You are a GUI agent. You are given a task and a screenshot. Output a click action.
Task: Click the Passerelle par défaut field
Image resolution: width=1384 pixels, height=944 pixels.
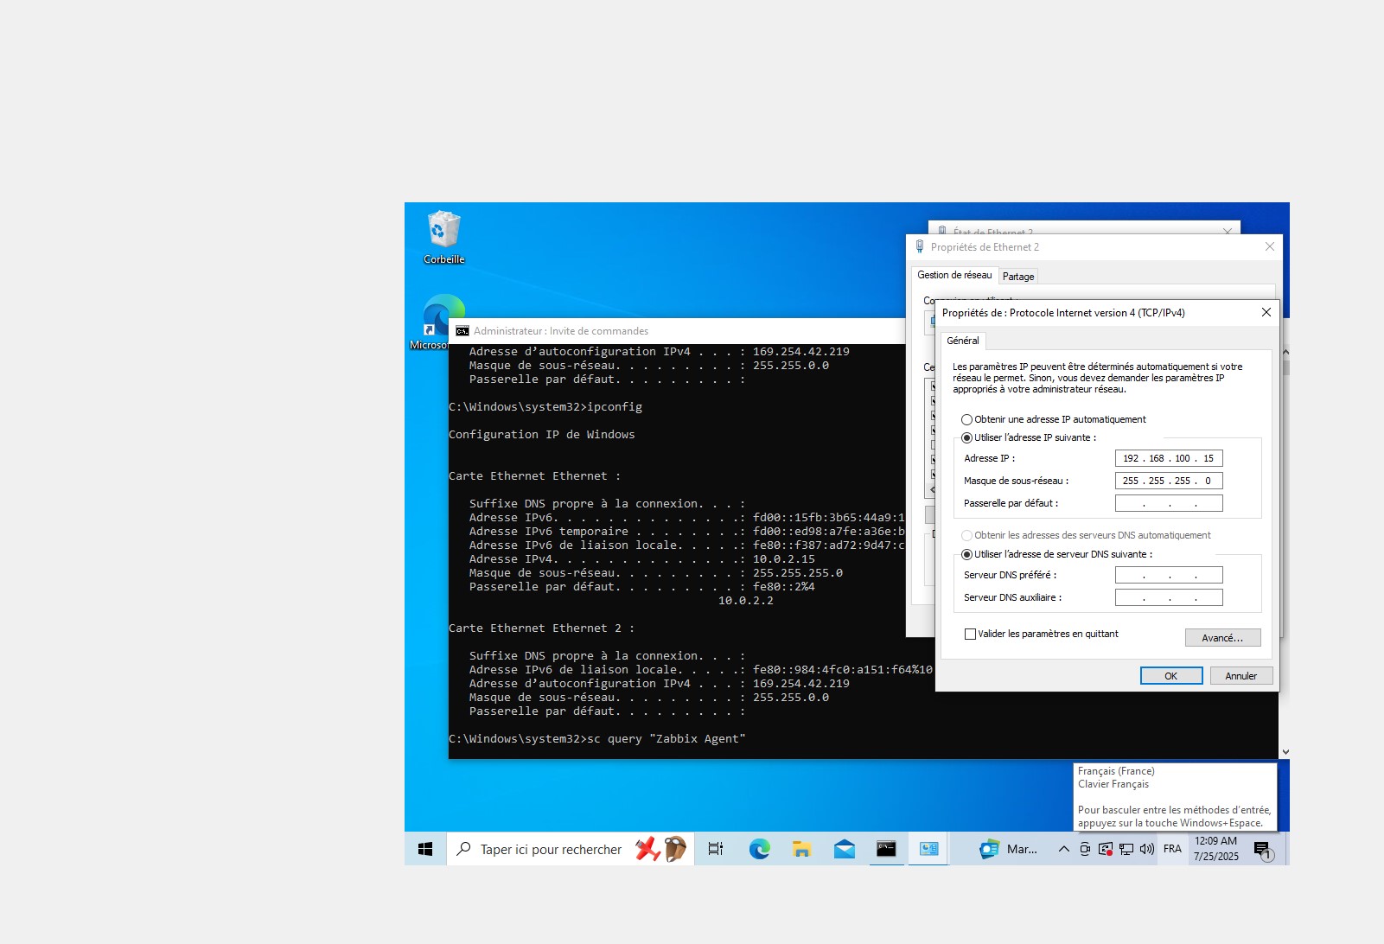click(1169, 503)
